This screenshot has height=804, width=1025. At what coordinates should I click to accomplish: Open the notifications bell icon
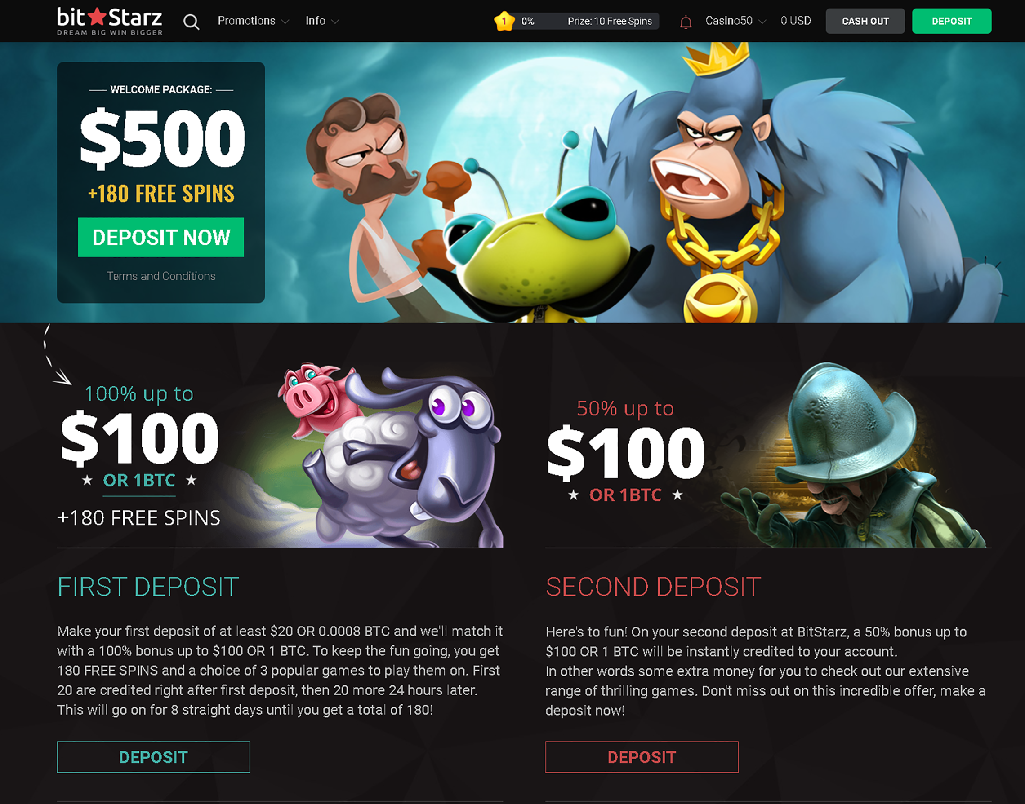pyautogui.click(x=686, y=22)
